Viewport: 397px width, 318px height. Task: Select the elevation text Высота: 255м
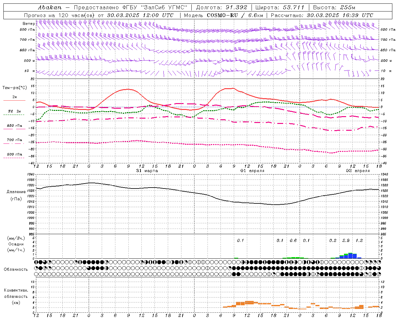[x=334, y=7]
